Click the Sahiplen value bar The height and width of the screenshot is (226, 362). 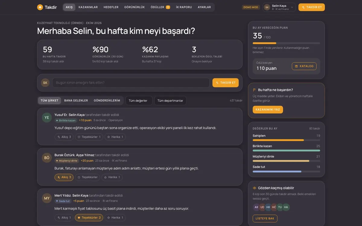pos(286,140)
